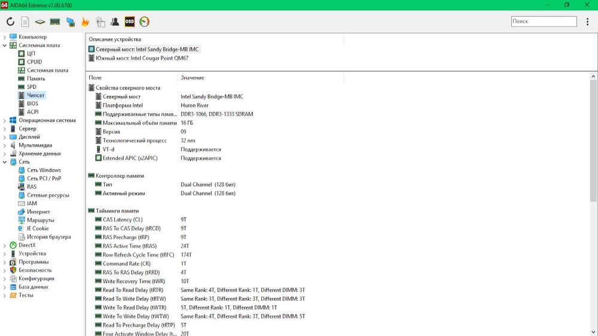Click into the Поиск search field

tap(544, 22)
